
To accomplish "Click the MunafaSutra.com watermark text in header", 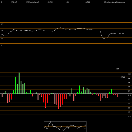I will 118,2.
